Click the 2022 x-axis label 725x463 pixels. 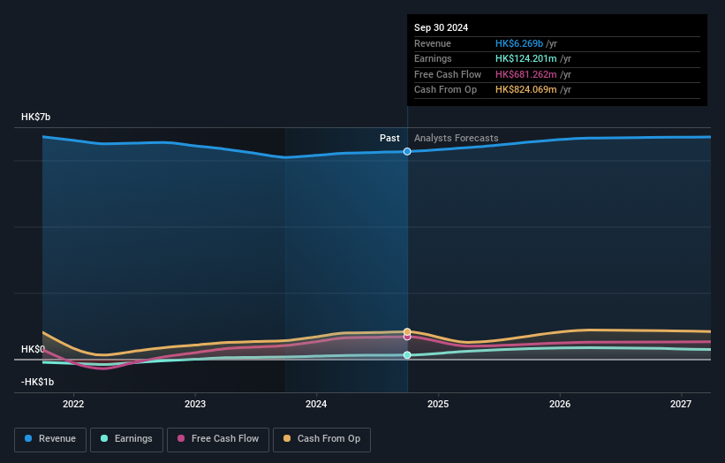tap(73, 404)
